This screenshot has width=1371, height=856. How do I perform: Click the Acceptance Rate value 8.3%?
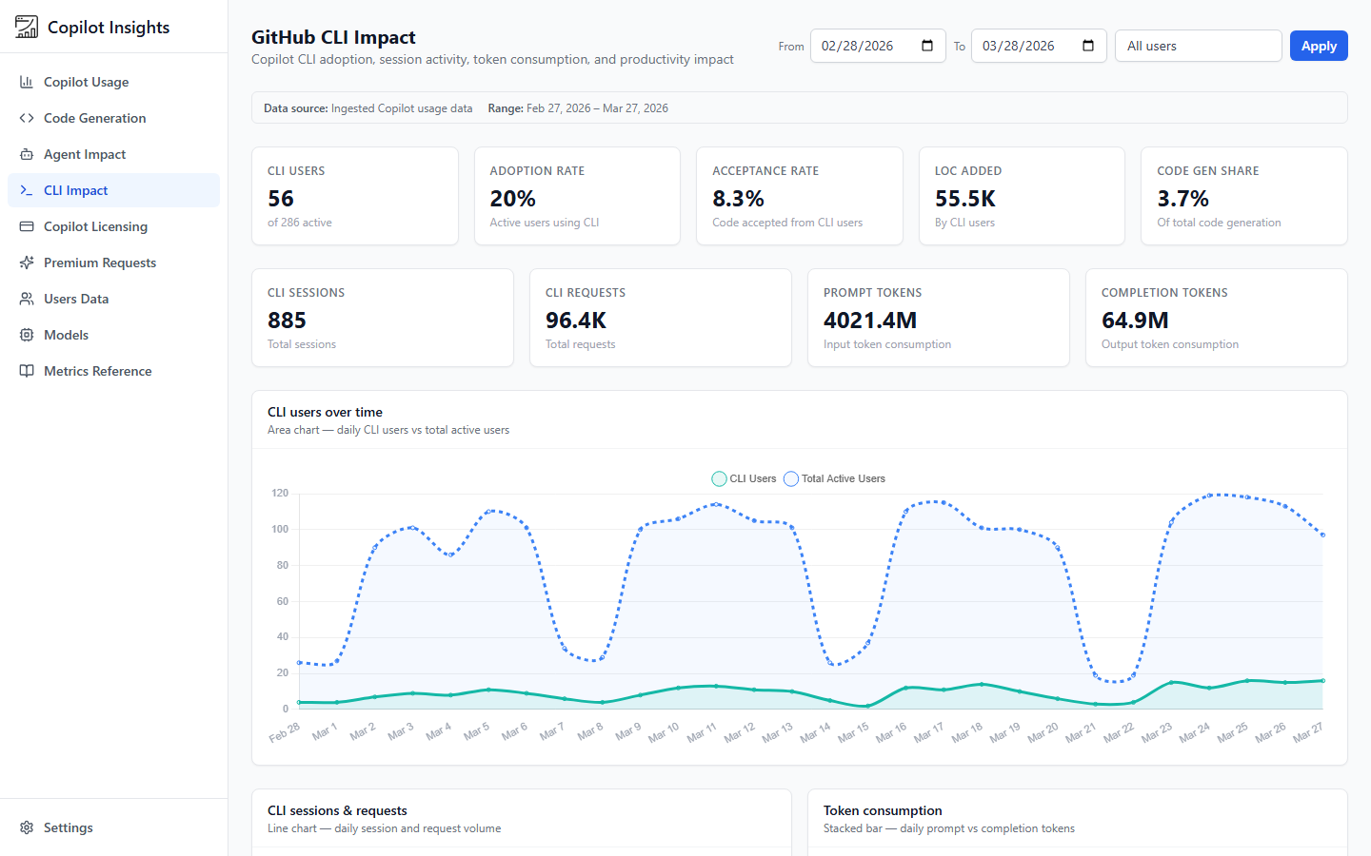pos(739,199)
